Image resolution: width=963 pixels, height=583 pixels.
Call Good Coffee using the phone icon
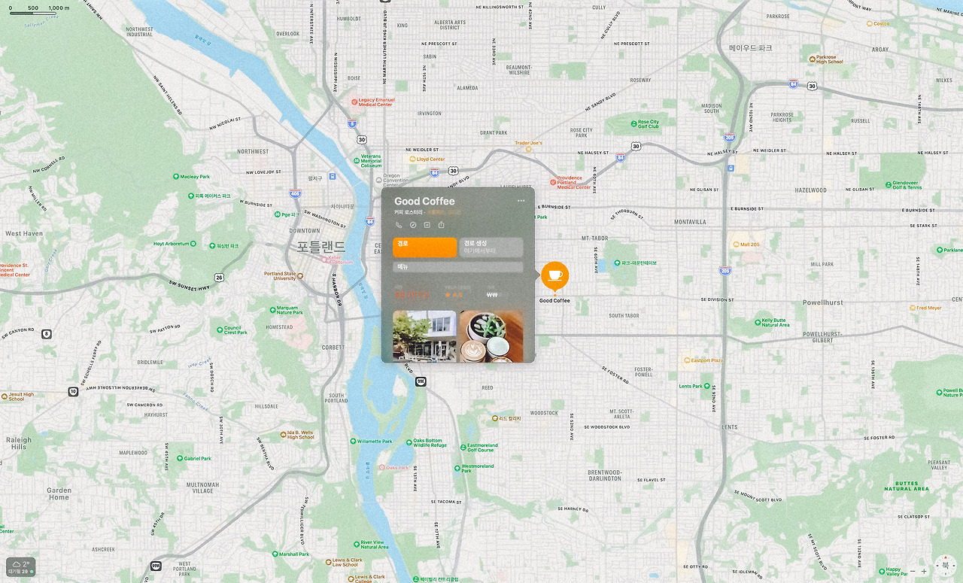pyautogui.click(x=399, y=225)
